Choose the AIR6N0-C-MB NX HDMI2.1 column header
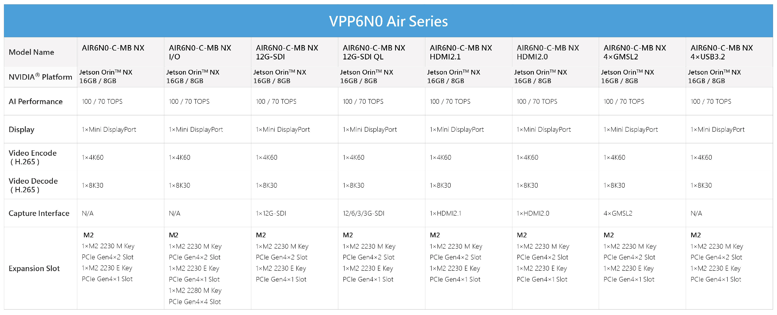Viewport: 777px width, 315px height. (461, 52)
